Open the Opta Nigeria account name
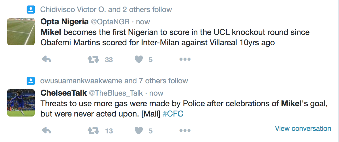 click(x=65, y=21)
